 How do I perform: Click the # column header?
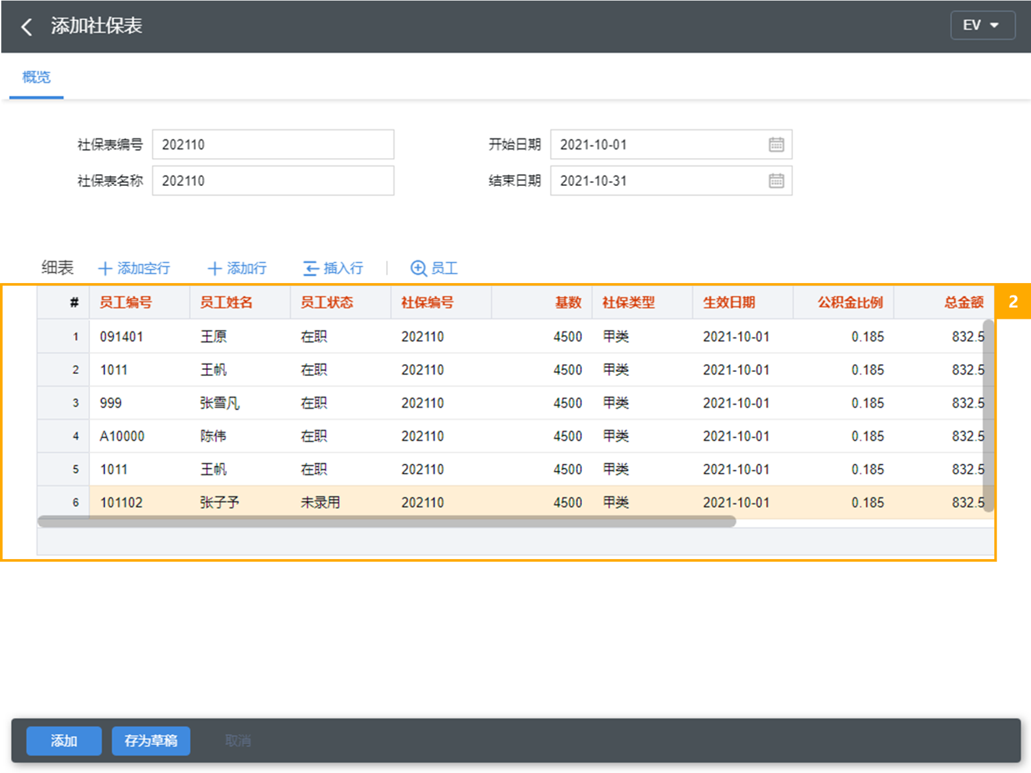coord(64,303)
